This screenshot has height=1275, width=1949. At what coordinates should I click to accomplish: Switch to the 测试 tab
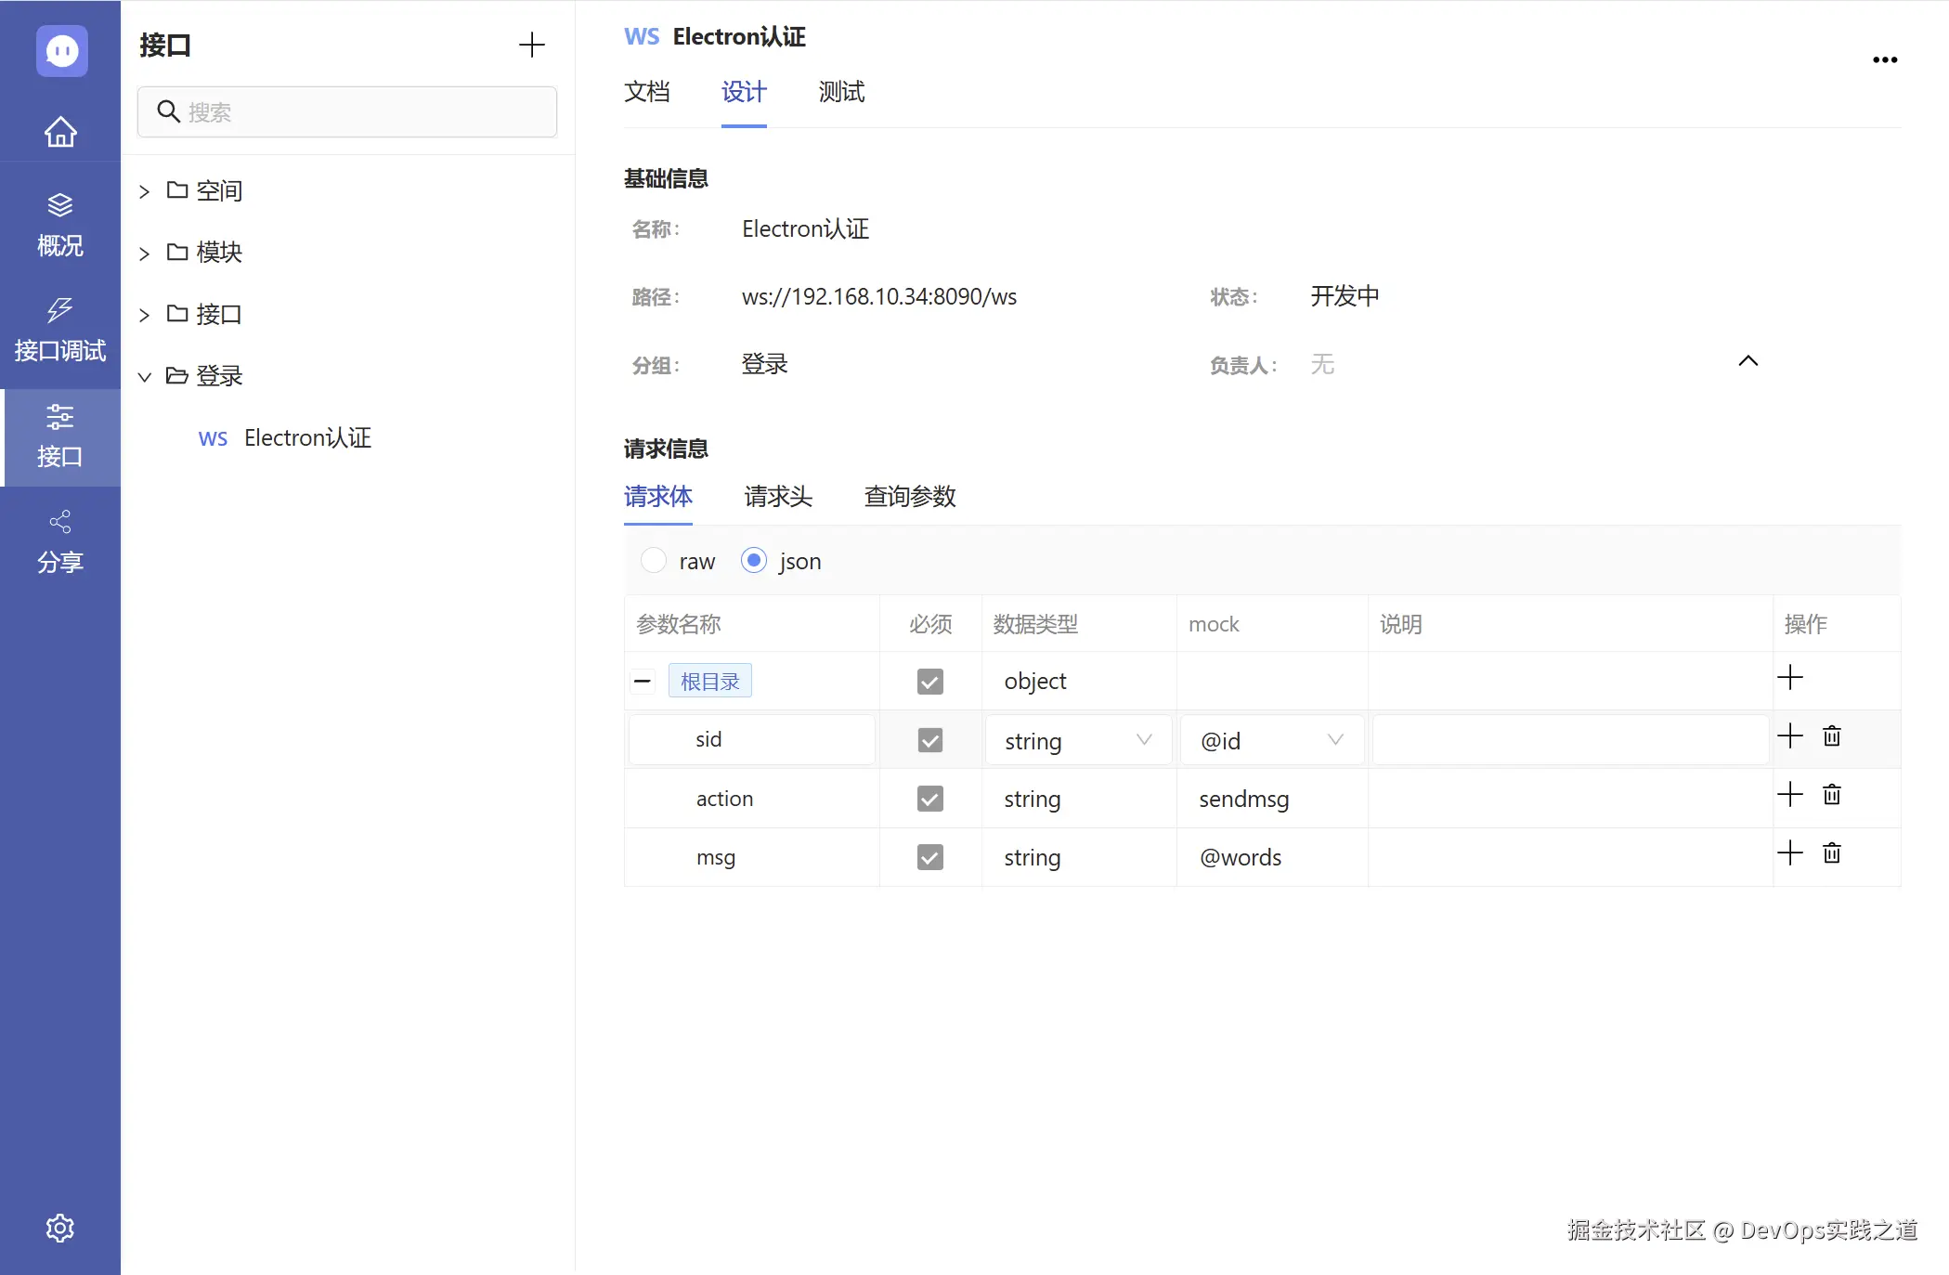coord(840,93)
